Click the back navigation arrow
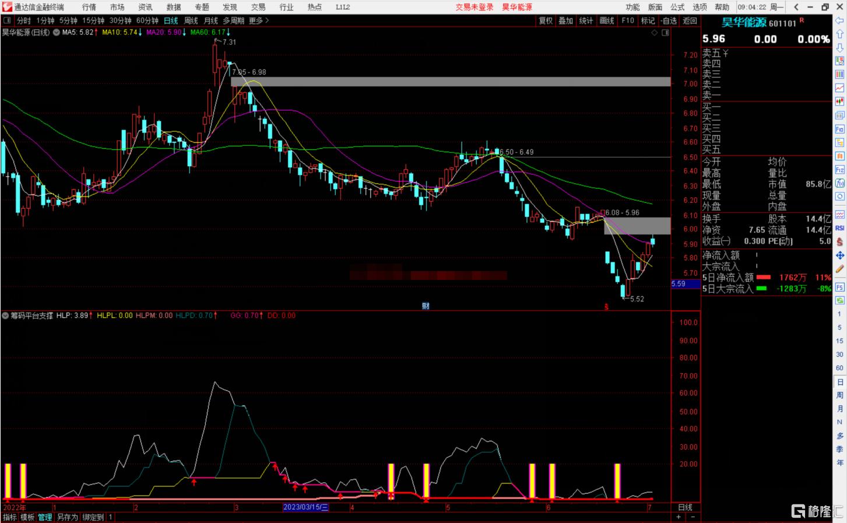Screen dimensions: 847x523 [796, 7]
